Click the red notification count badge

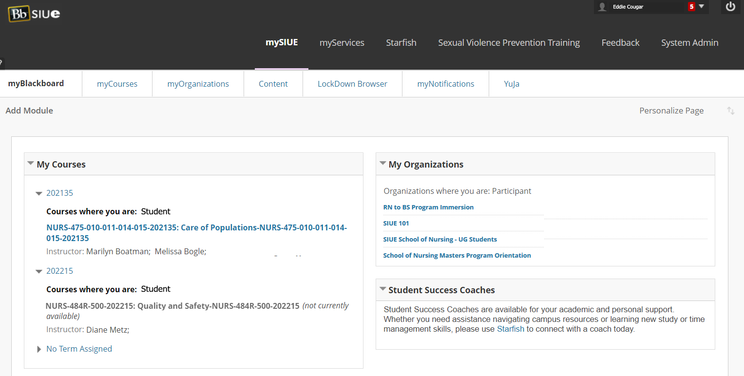coord(691,7)
